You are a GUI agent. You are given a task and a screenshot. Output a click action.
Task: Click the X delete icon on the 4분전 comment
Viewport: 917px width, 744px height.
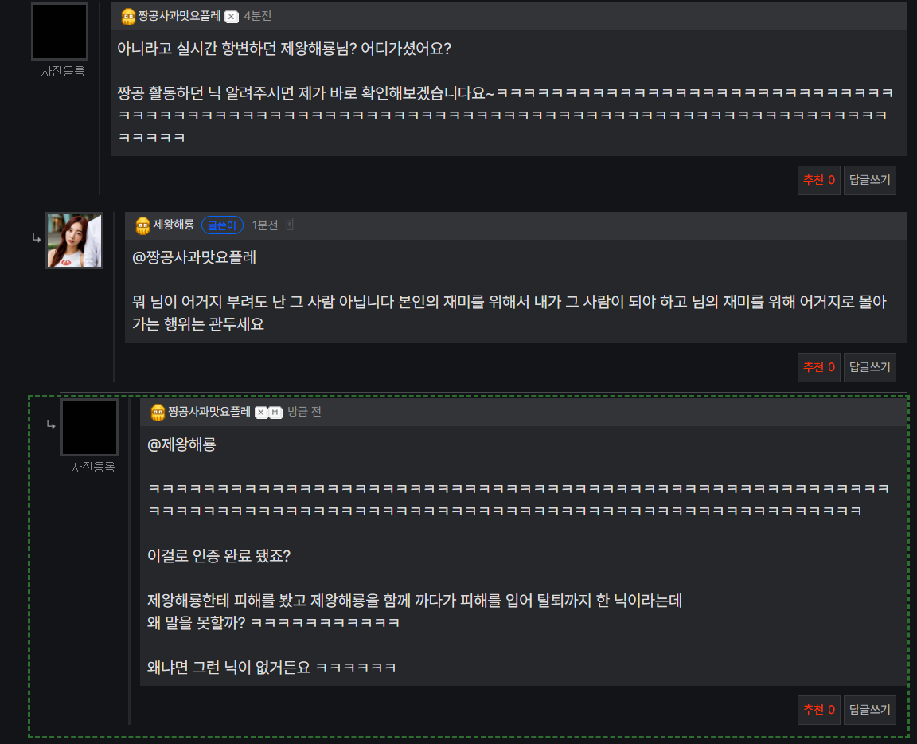tap(232, 17)
